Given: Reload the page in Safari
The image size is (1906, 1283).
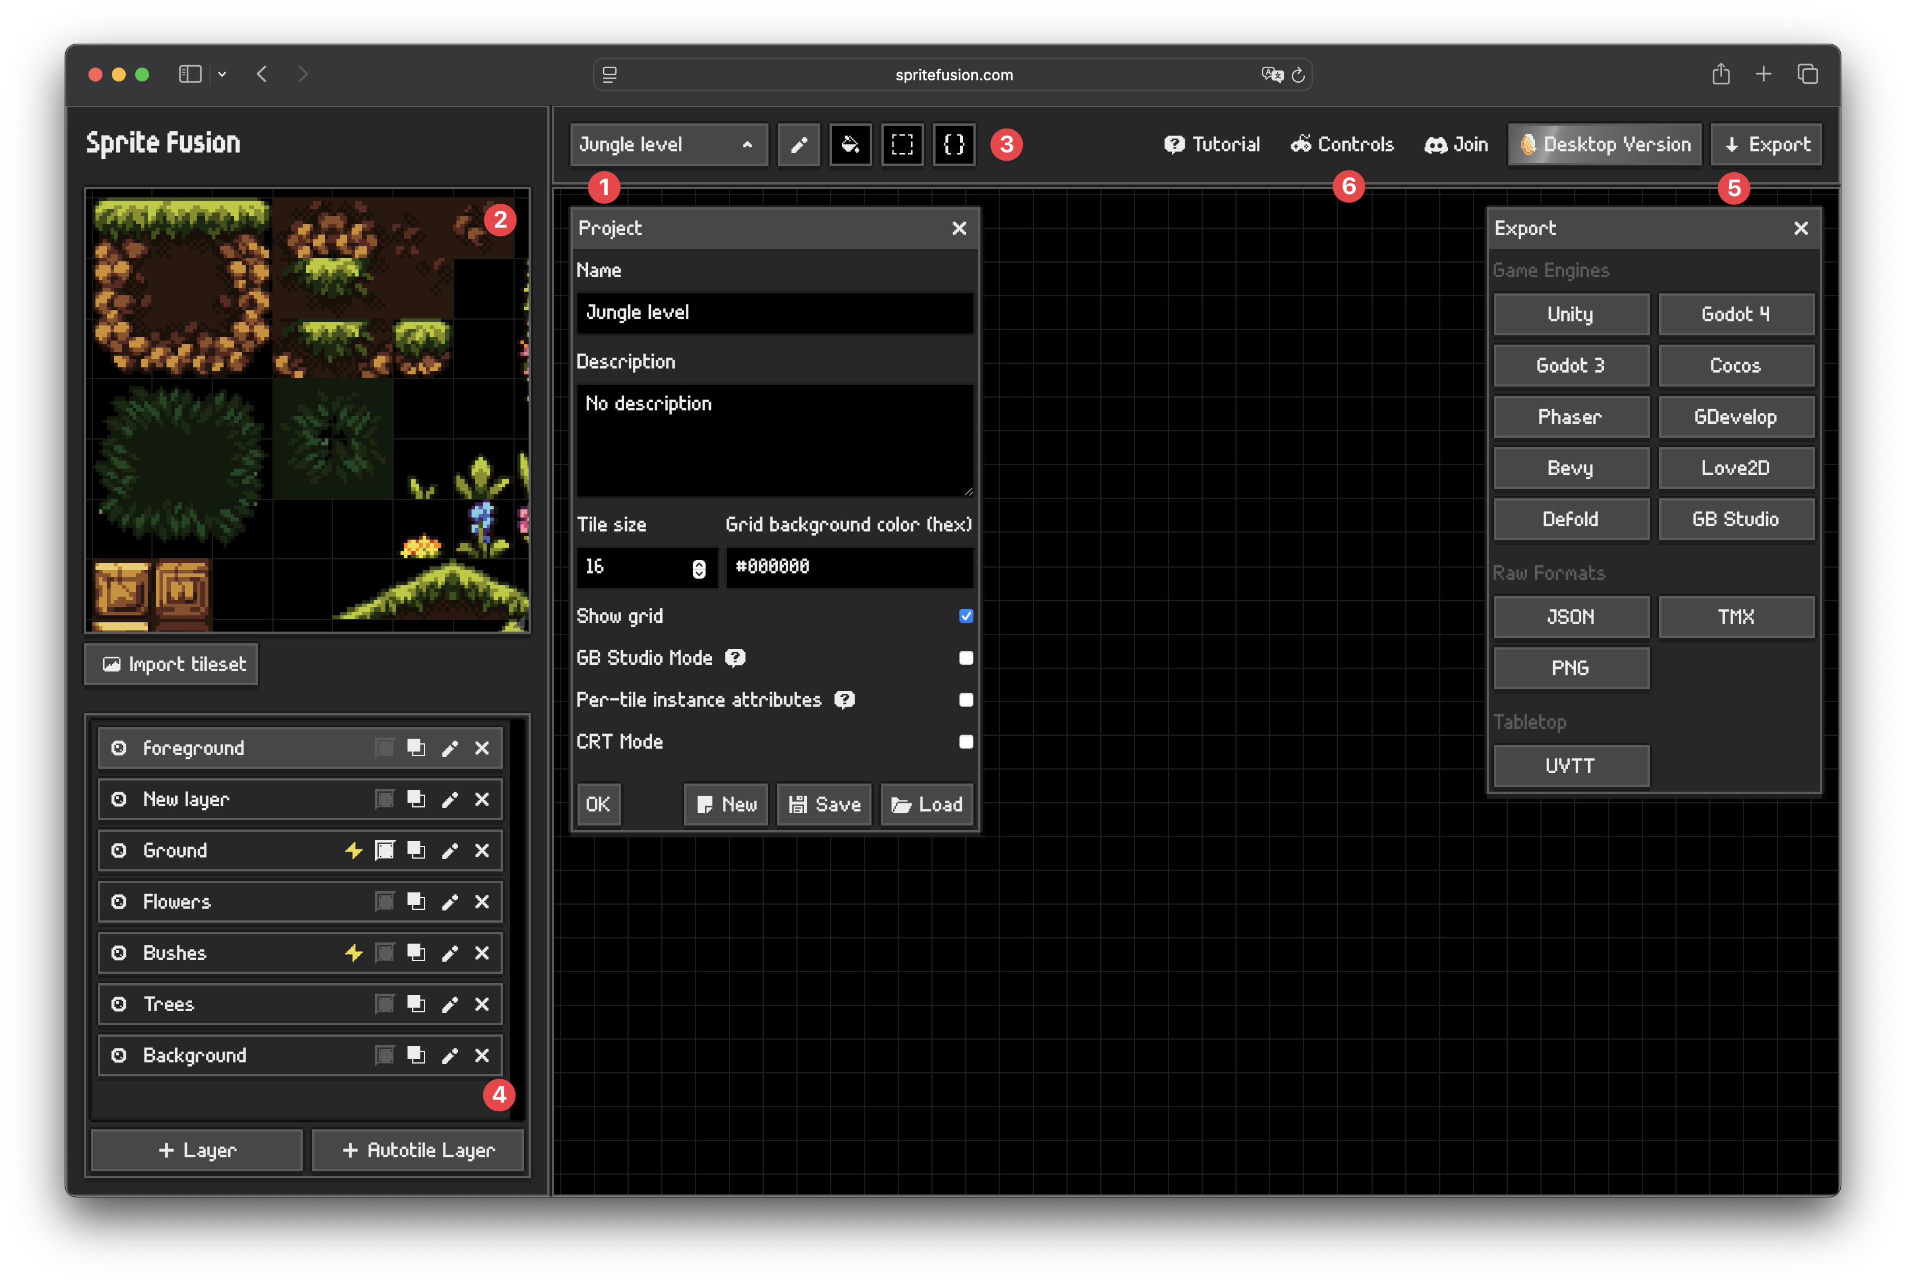Looking at the screenshot, I should click(1298, 75).
